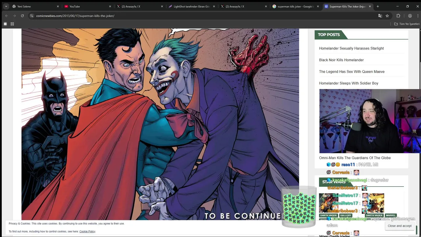Open the Cookie Policy link
The image size is (421, 237).
(x=87, y=231)
